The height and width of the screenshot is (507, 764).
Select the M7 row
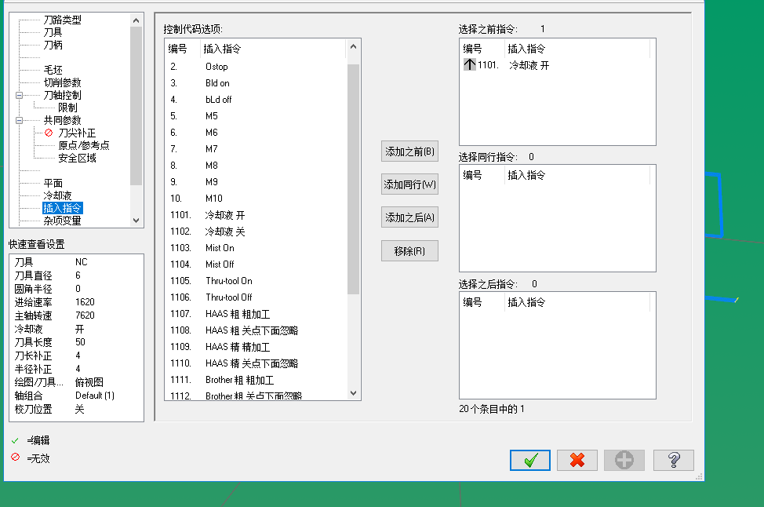click(256, 149)
